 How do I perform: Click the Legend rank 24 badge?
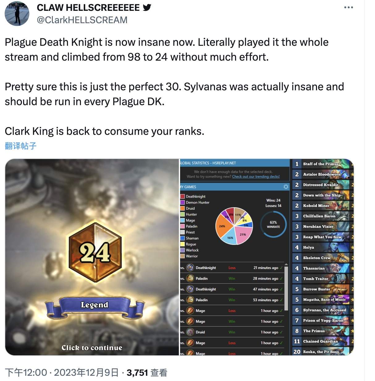95,252
